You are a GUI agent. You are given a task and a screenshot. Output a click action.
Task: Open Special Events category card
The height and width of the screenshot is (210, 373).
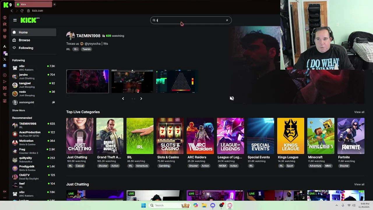point(261,136)
